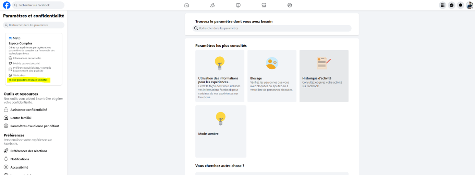Open the Home feed icon
Screen dimensions: 475x175
point(186,5)
